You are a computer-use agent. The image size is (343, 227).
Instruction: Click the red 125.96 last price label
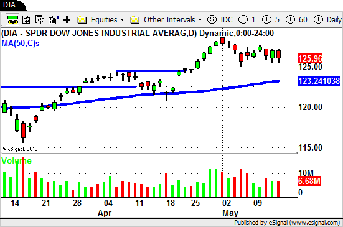[310, 58]
